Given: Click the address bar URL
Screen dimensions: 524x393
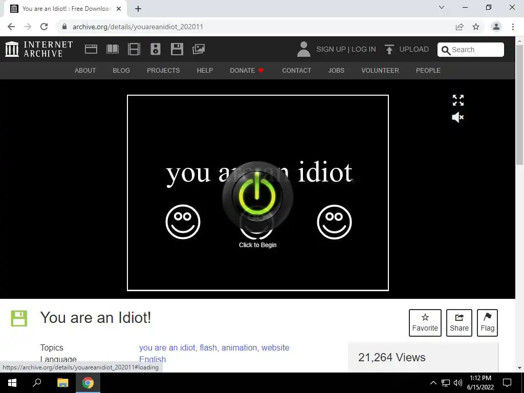Looking at the screenshot, I should [138, 27].
